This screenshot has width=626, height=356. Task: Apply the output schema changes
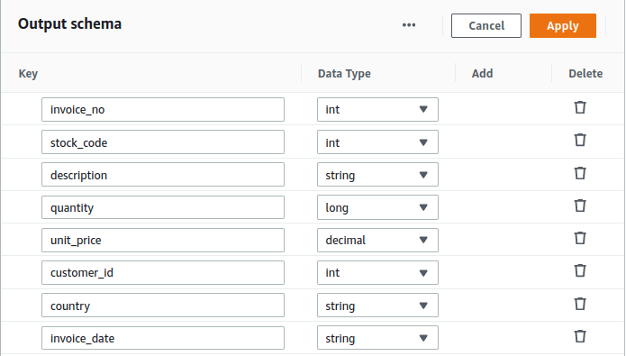coord(563,25)
